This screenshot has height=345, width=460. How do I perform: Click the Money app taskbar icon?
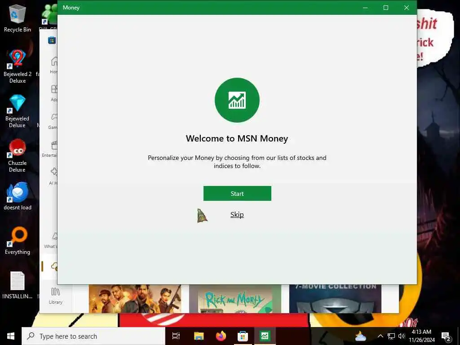point(265,336)
